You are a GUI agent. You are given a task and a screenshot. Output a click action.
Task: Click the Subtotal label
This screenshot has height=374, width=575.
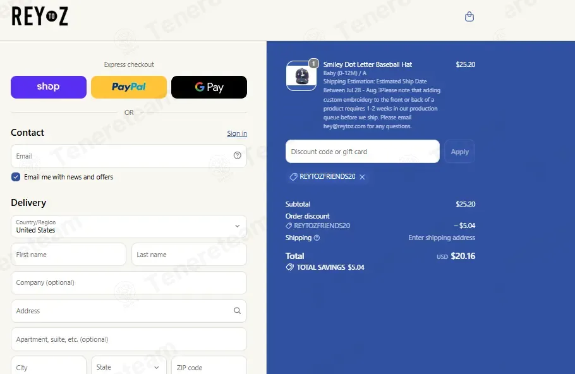tap(298, 204)
